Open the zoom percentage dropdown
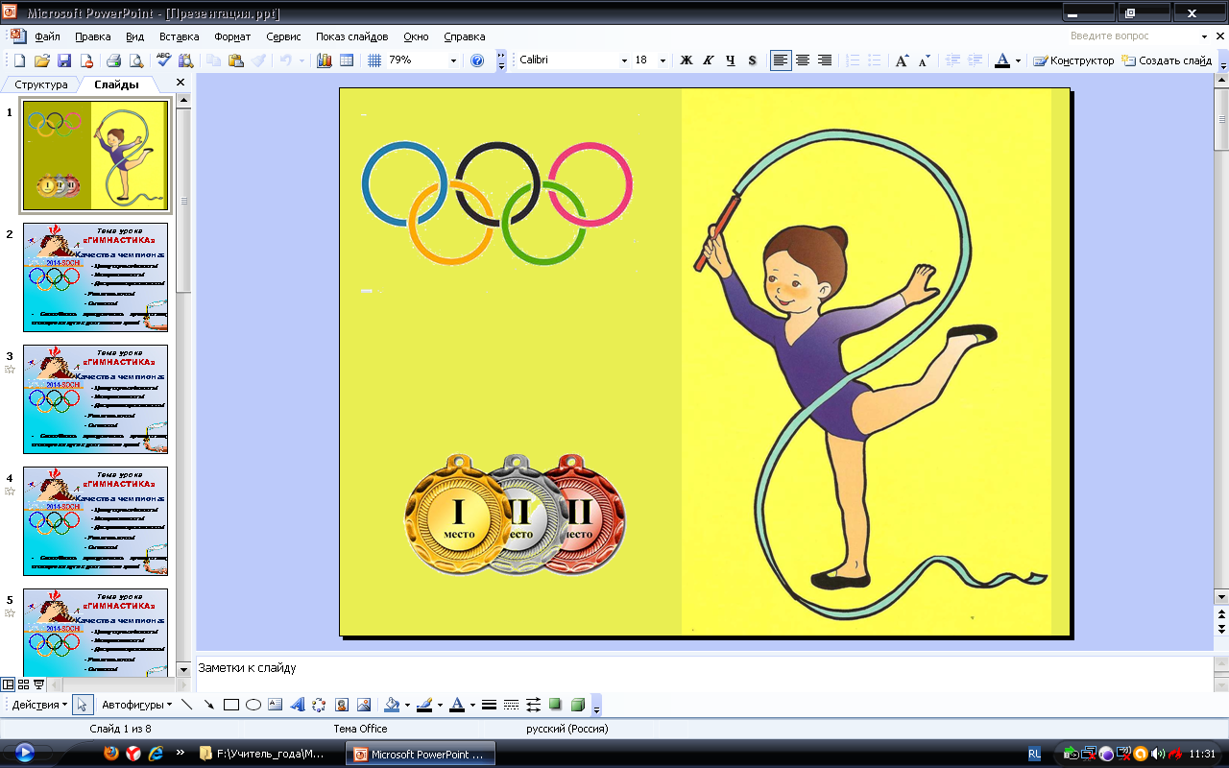The height and width of the screenshot is (768, 1229). (x=453, y=60)
